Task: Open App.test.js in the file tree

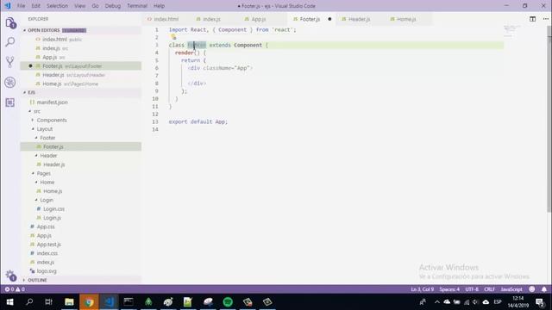Action: pos(48,245)
